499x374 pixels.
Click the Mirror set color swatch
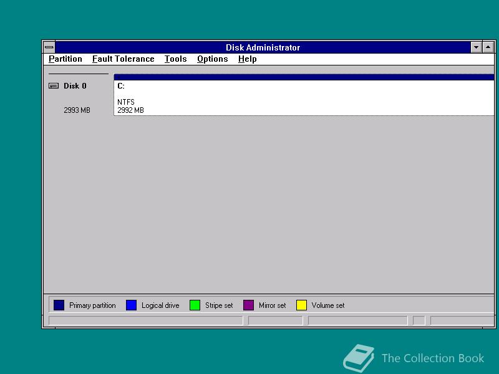point(248,305)
